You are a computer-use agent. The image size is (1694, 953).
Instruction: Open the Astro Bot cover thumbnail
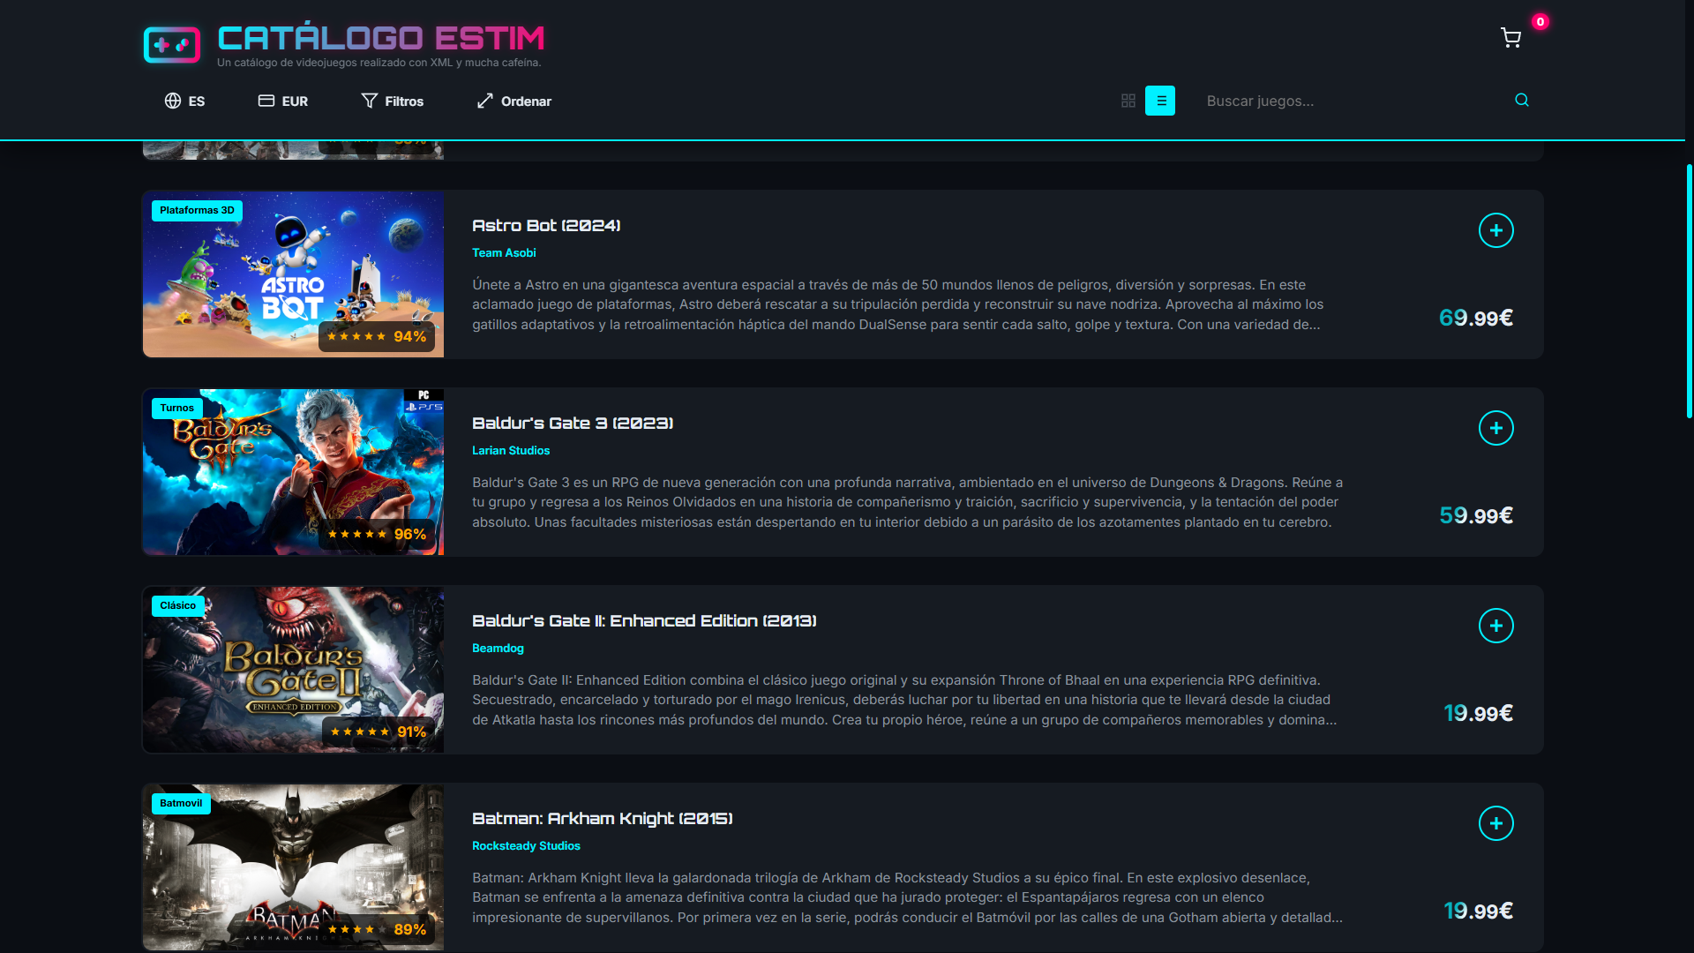point(293,274)
